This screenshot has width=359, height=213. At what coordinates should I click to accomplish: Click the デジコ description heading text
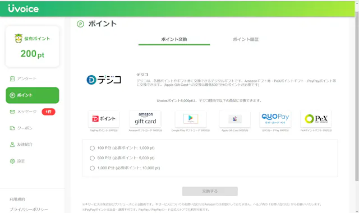[142, 75]
